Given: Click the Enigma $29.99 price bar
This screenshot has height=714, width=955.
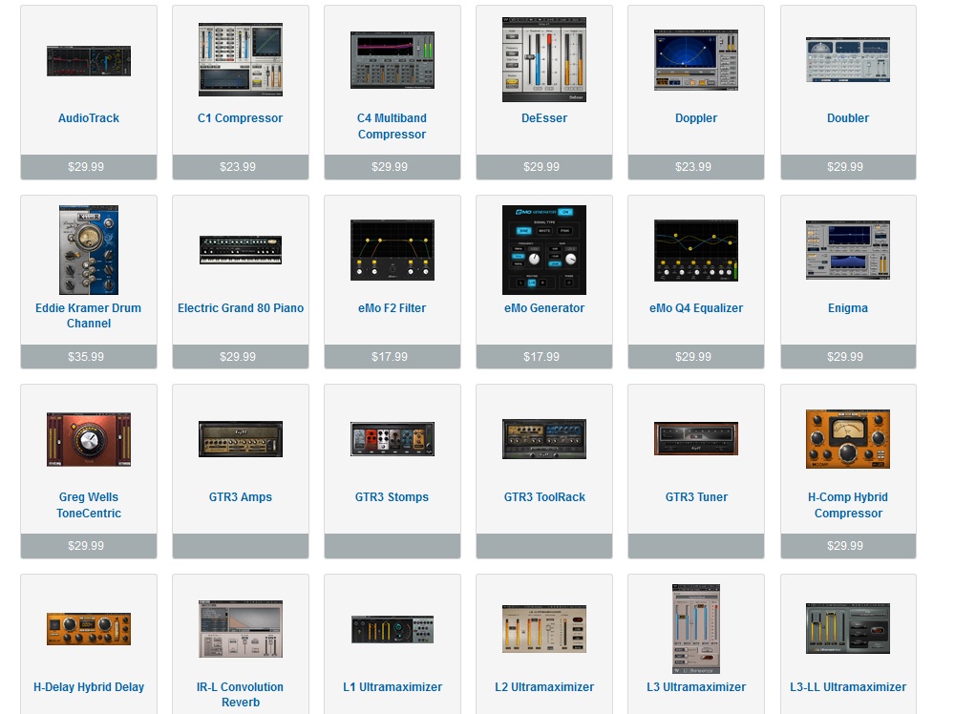Looking at the screenshot, I should click(848, 357).
